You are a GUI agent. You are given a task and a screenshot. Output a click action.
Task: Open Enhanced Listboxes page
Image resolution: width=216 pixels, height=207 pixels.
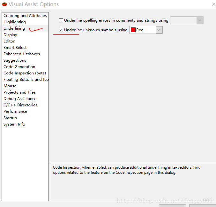click(x=25, y=54)
